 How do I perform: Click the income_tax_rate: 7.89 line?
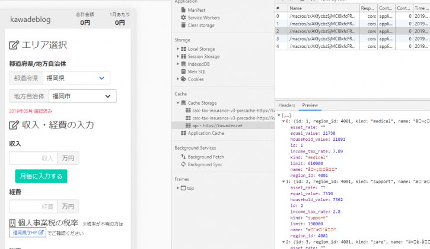pos(317,151)
